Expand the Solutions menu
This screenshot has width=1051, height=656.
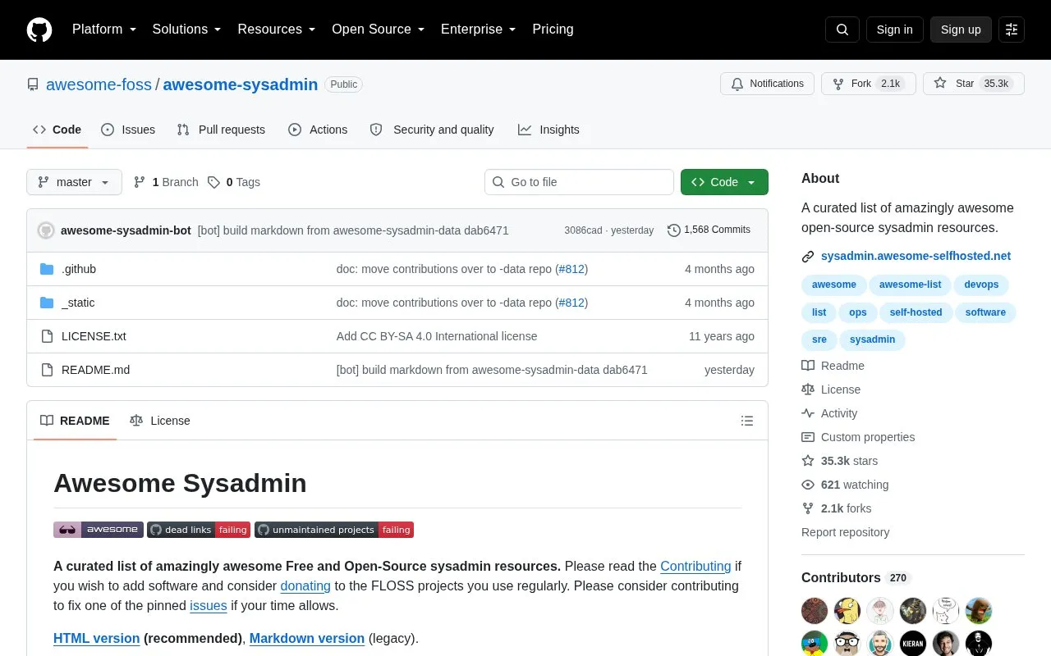click(x=187, y=30)
